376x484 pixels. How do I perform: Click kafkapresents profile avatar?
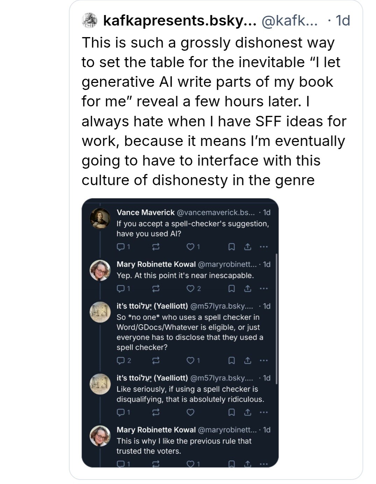pyautogui.click(x=90, y=20)
